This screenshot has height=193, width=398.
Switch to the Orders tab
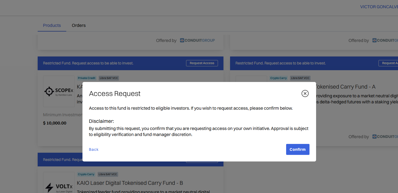[79, 25]
